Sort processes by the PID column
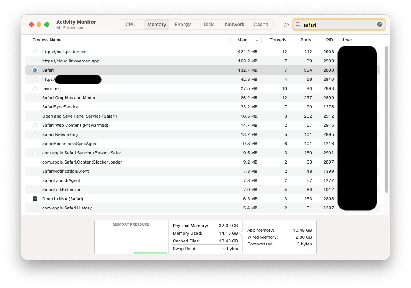 [329, 40]
